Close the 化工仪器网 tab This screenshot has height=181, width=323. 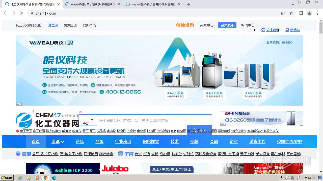pyautogui.click(x=59, y=4)
